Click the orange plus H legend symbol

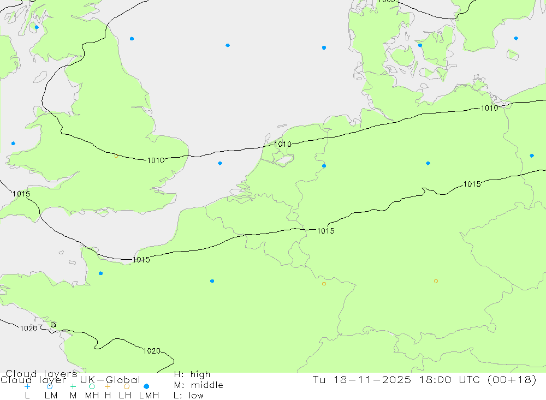(108, 386)
